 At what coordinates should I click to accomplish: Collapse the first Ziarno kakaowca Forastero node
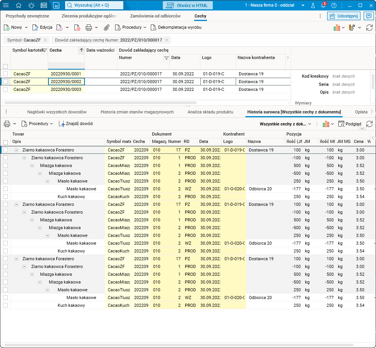[17, 150]
